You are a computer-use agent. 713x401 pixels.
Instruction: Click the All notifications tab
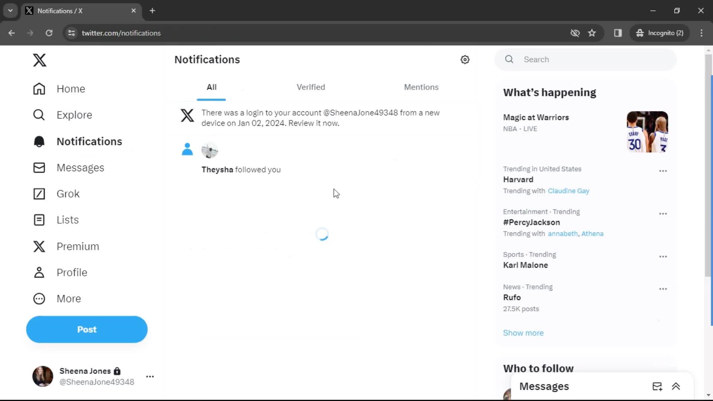[x=212, y=87]
